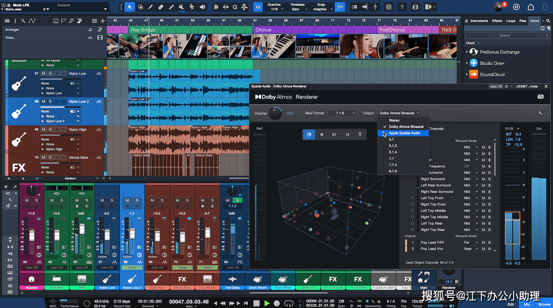This screenshot has height=308, width=553.
Task: Open the Bed Format 7.1.6 dropdown
Action: click(342, 113)
